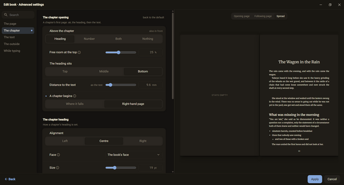The image size is (344, 185).
Task: Open info icon next to A chapter begins
Action: (x=74, y=96)
